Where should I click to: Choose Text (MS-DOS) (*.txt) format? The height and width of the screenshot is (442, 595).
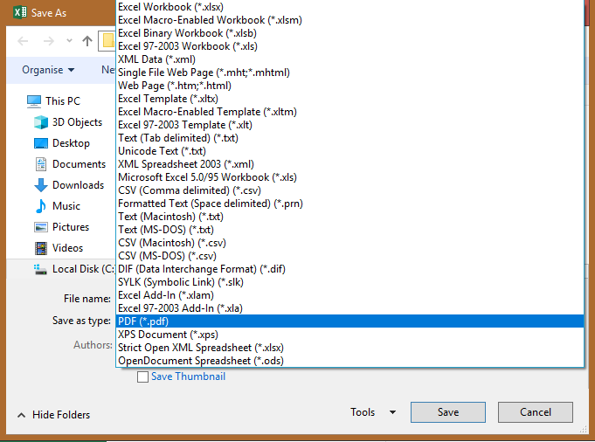coord(349,230)
